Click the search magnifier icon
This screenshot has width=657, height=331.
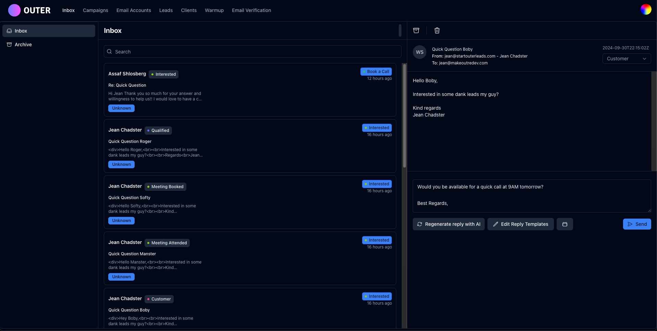[x=109, y=52]
